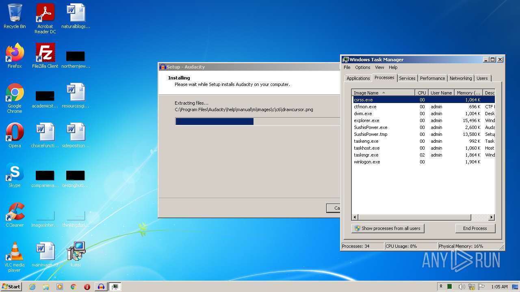
Task: Switch to the Users tab
Action: [482, 78]
